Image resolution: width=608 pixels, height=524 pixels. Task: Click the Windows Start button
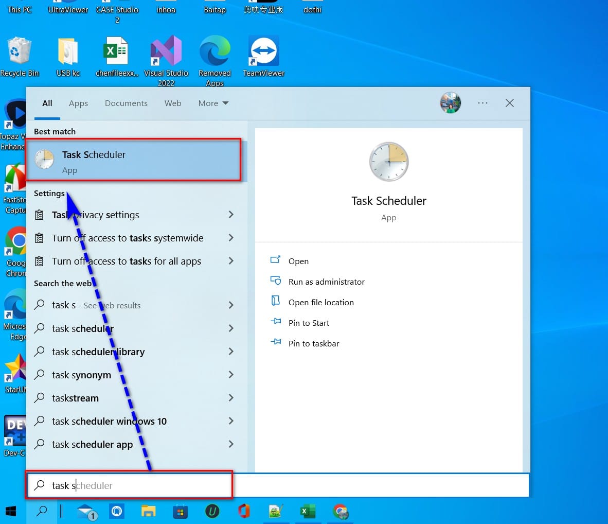[11, 512]
